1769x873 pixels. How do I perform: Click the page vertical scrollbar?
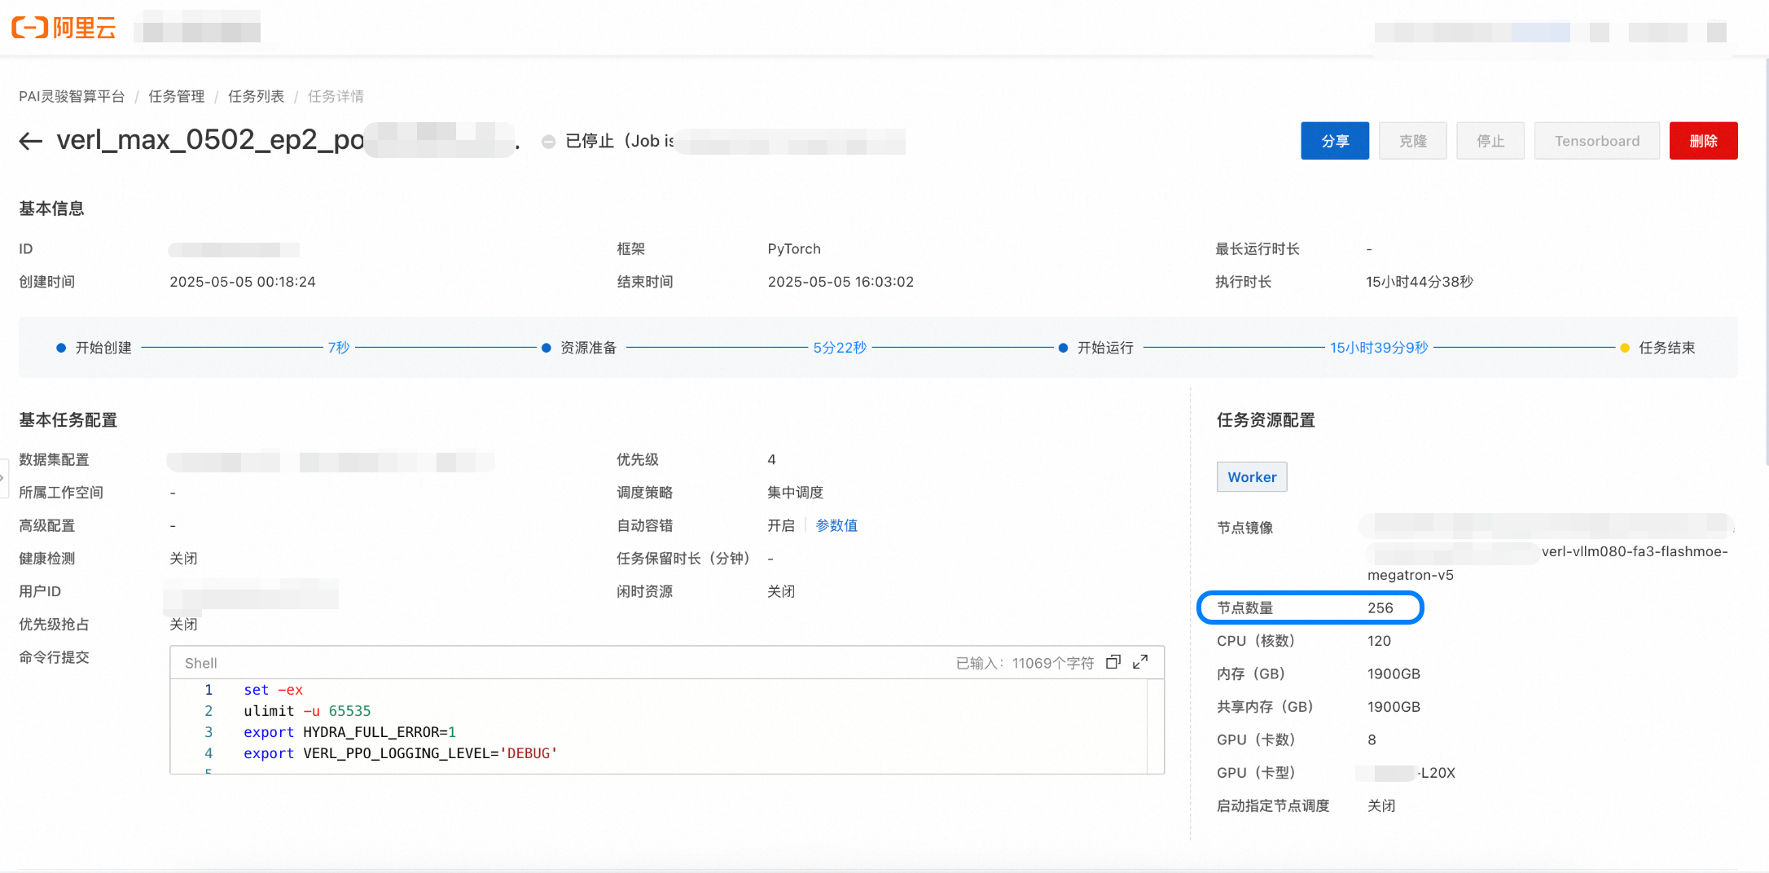pyautogui.click(x=1766, y=261)
